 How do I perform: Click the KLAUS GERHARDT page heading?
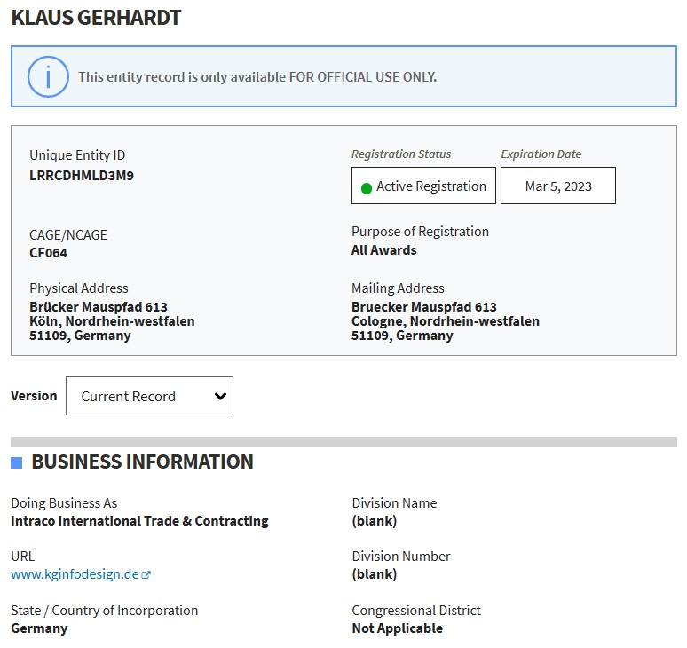(x=96, y=18)
